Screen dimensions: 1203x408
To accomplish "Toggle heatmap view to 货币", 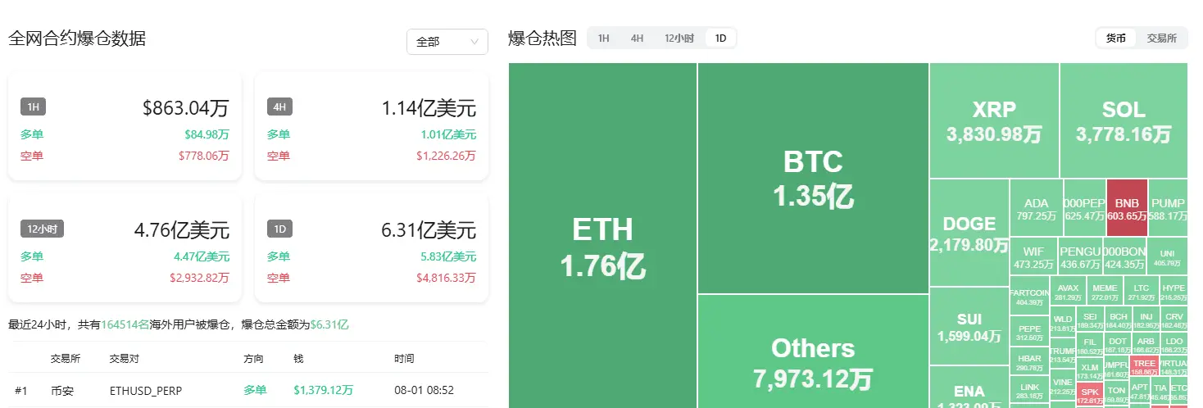I will [1116, 38].
